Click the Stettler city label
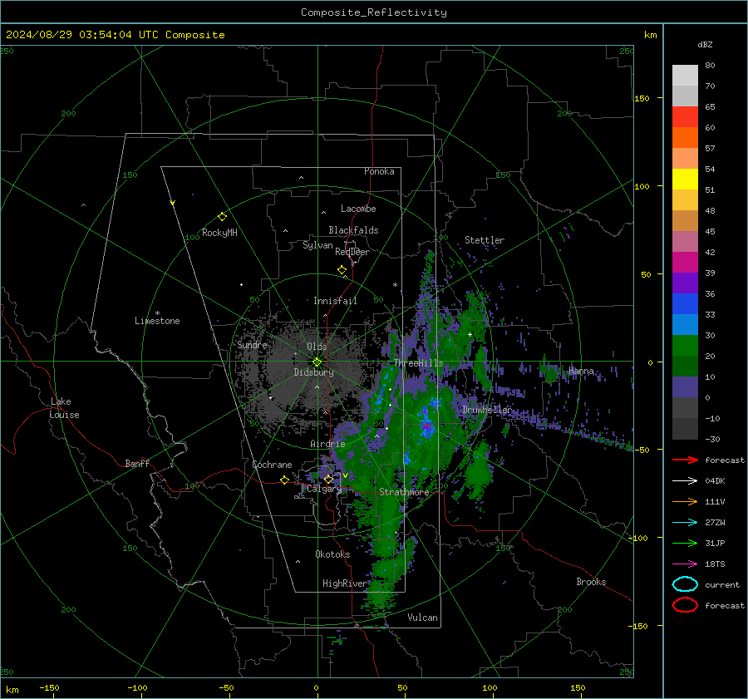 485,240
